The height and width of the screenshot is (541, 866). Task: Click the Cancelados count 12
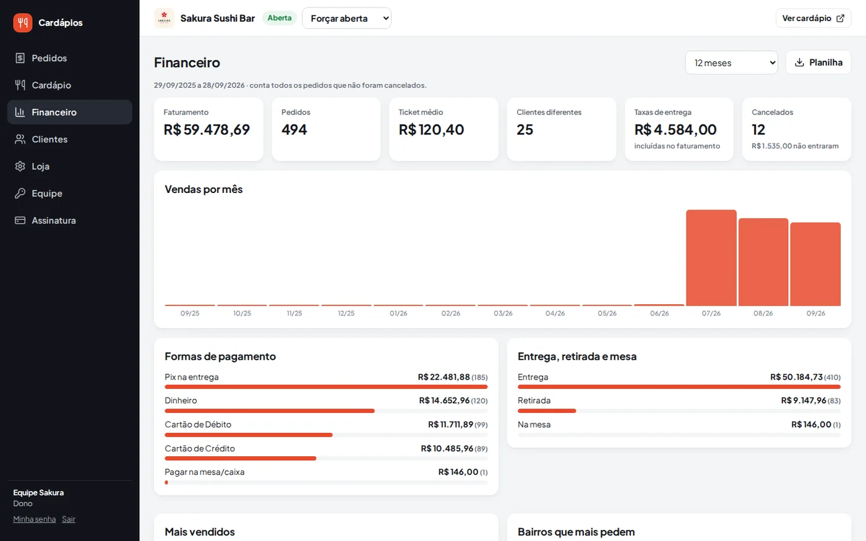(x=758, y=130)
